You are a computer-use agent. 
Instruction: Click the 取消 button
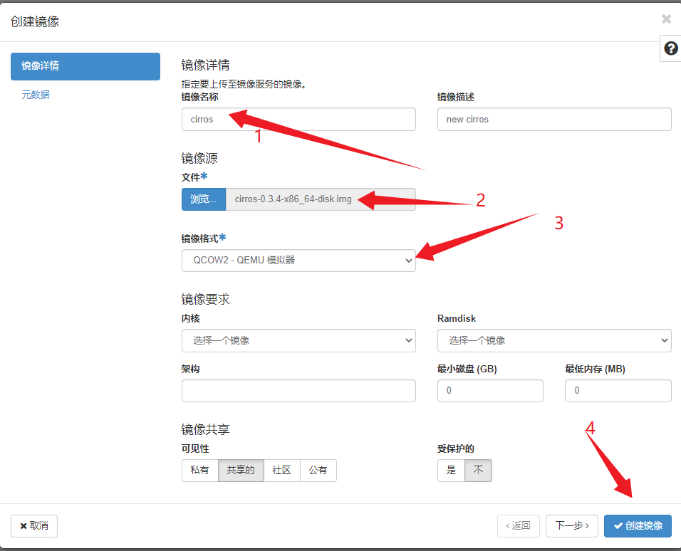point(34,526)
